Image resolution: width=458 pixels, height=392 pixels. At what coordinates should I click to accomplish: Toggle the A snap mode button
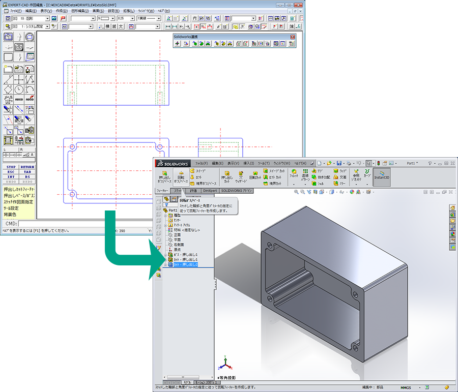pos(32,155)
